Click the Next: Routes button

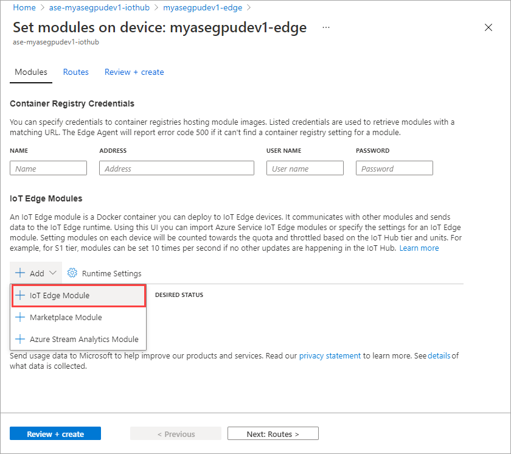click(x=273, y=433)
